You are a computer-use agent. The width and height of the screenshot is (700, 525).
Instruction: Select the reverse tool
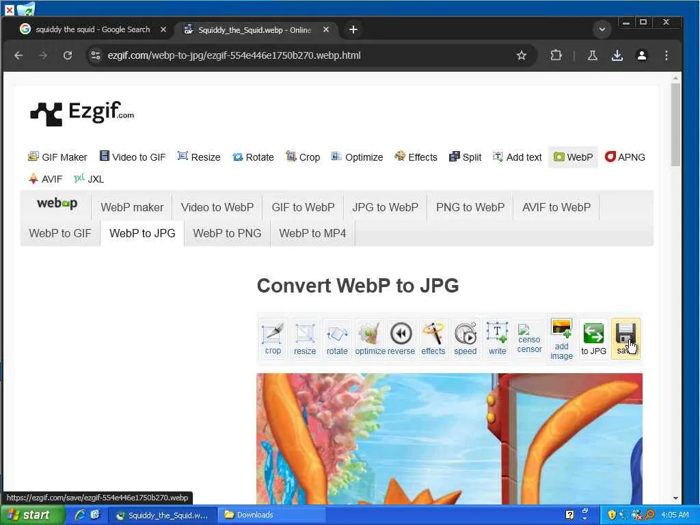(x=401, y=338)
